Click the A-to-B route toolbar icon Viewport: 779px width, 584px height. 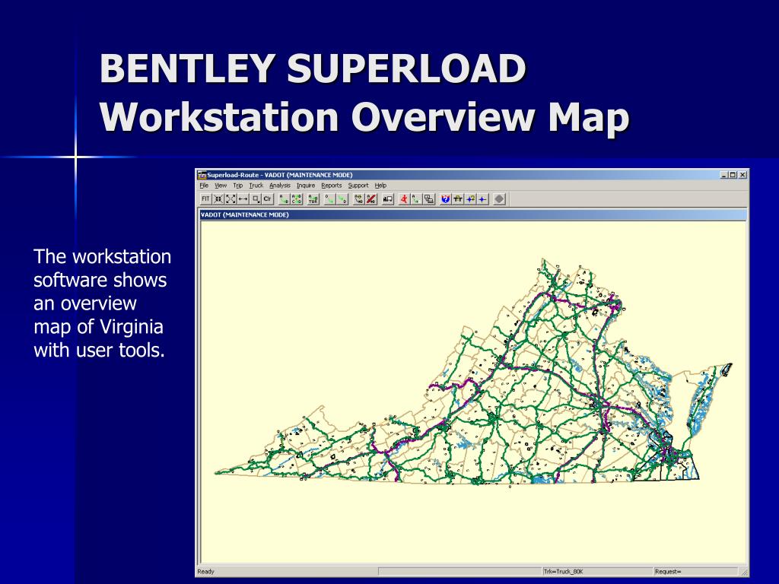coord(284,198)
